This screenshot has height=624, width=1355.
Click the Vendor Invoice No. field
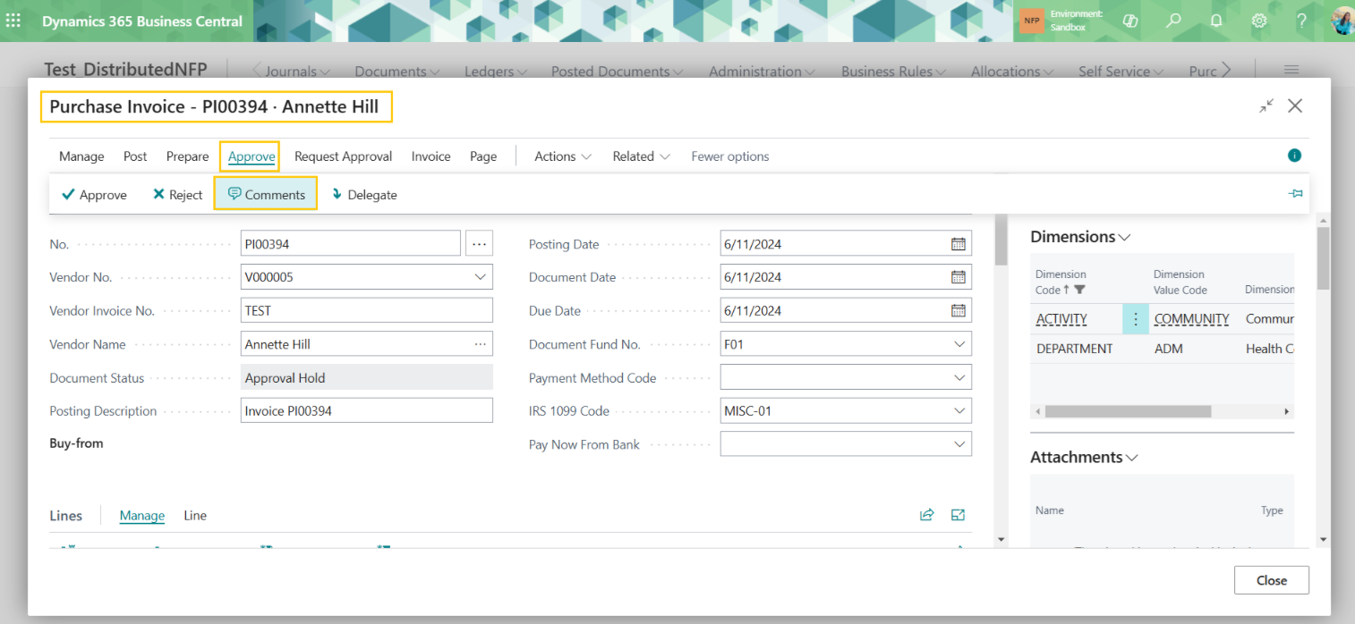(367, 310)
